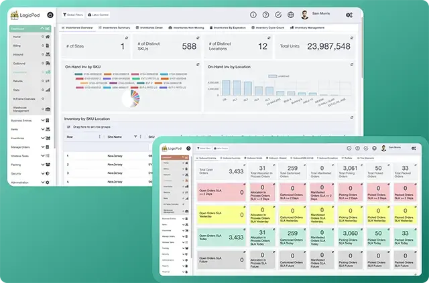Click Labor Control in the inventory window
The width and height of the screenshot is (429, 283).
click(x=99, y=15)
